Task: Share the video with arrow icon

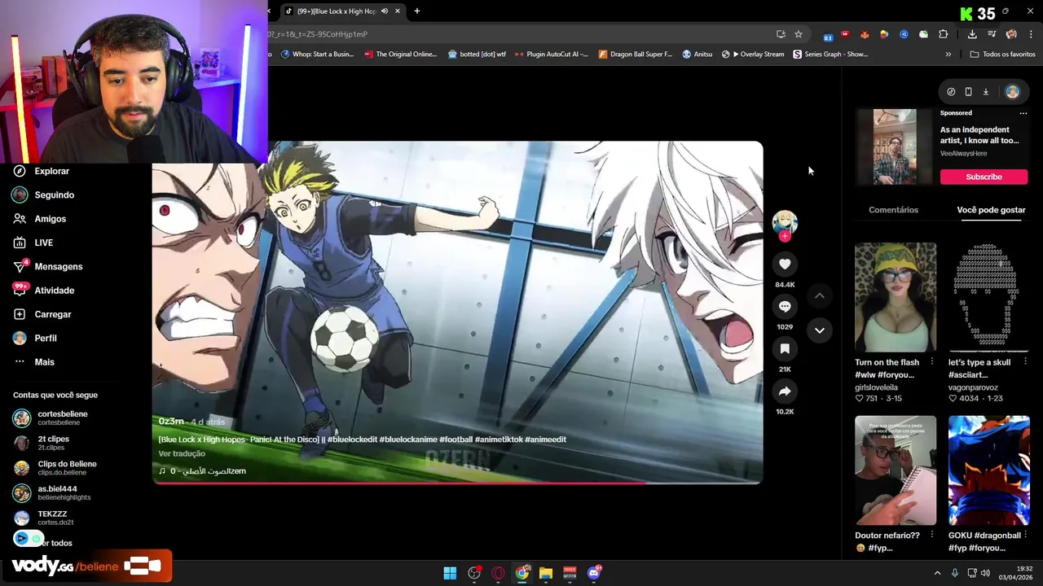Action: click(785, 391)
